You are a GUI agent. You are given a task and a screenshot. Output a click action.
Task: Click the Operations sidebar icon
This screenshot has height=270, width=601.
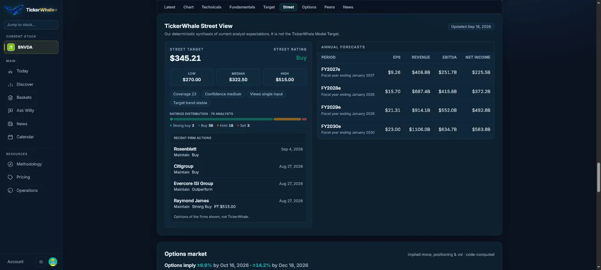coord(10,191)
